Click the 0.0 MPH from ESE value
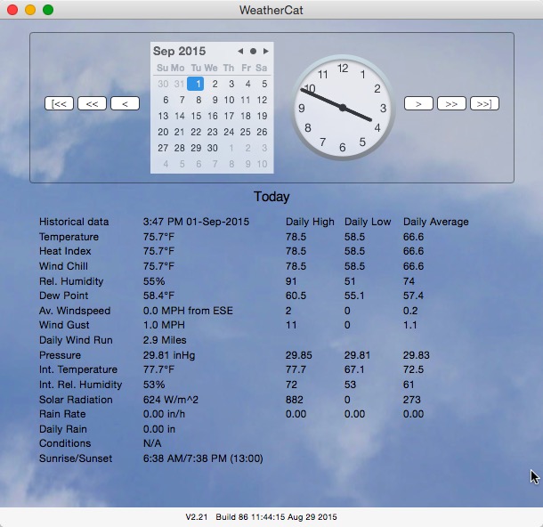The height and width of the screenshot is (527, 543). pyautogui.click(x=188, y=311)
